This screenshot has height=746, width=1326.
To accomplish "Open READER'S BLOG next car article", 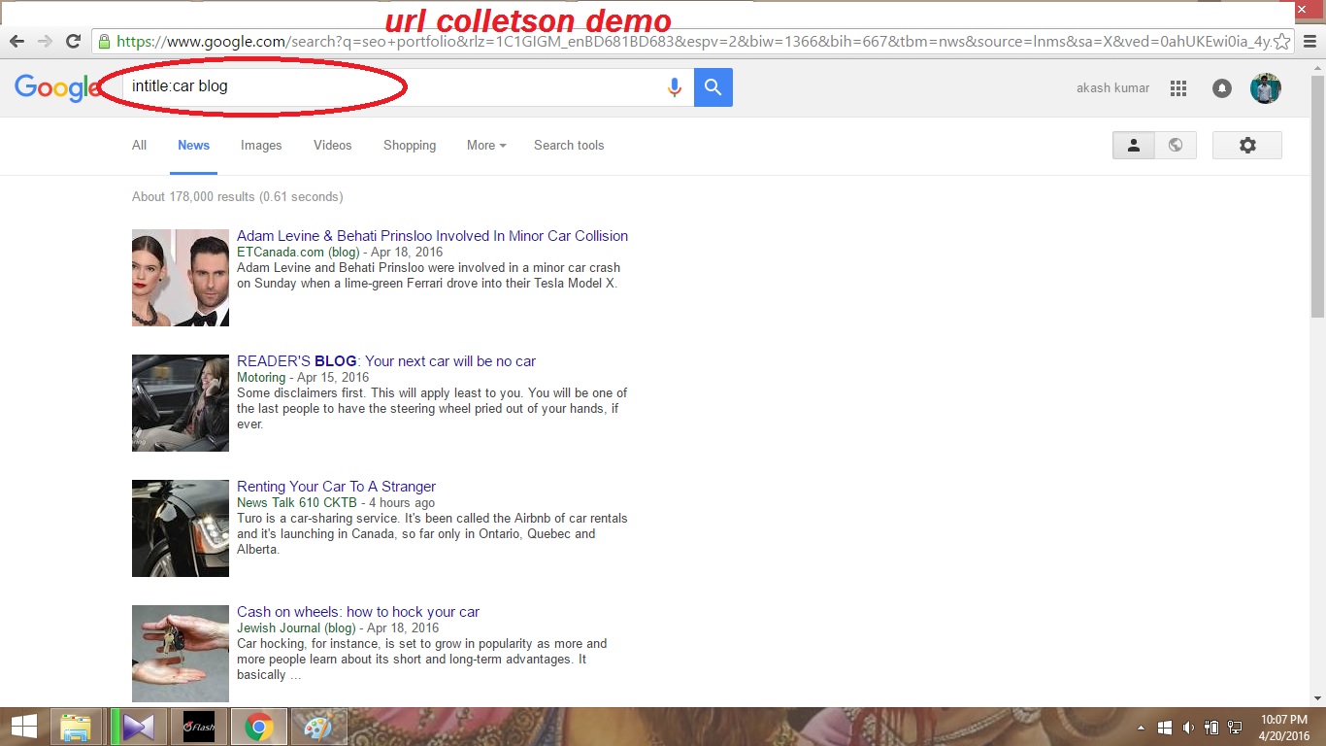I will pyautogui.click(x=386, y=361).
